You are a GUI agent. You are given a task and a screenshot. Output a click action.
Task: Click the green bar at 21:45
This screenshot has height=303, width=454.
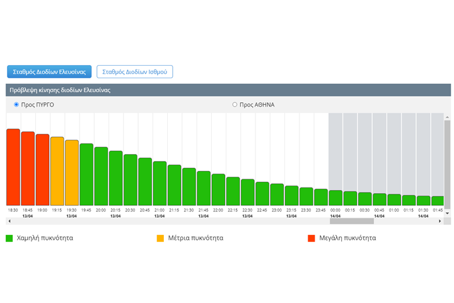(x=204, y=189)
